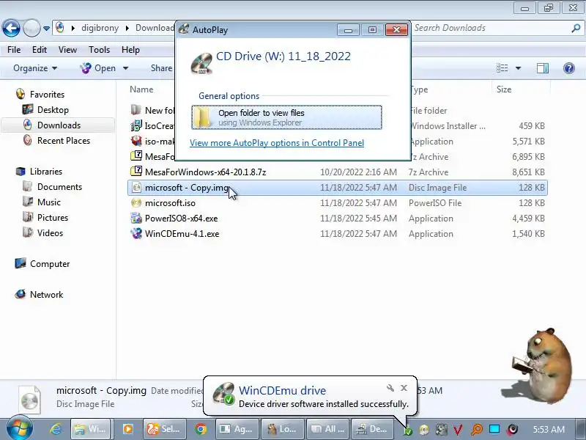This screenshot has height=440, width=586.
Task: Open the Edit menu
Action: click(x=40, y=50)
